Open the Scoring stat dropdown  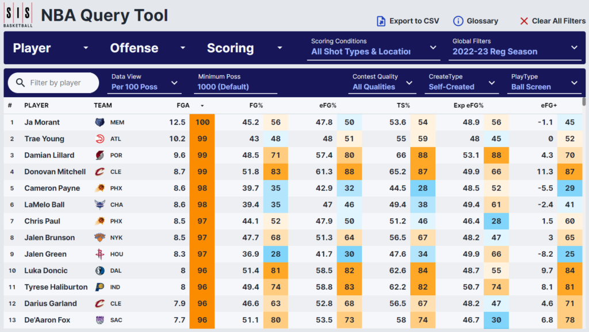244,48
